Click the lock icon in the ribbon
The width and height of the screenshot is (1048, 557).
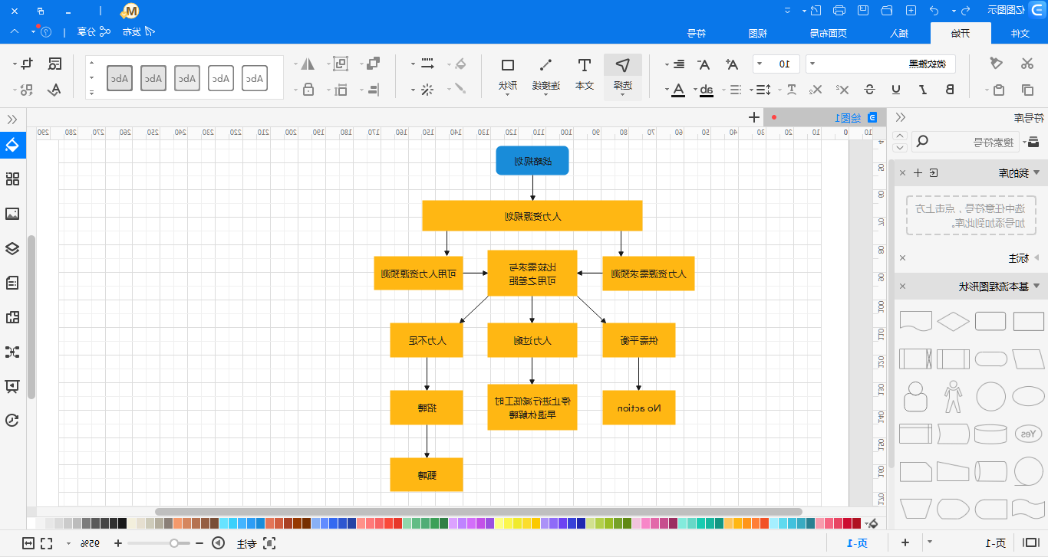click(308, 89)
